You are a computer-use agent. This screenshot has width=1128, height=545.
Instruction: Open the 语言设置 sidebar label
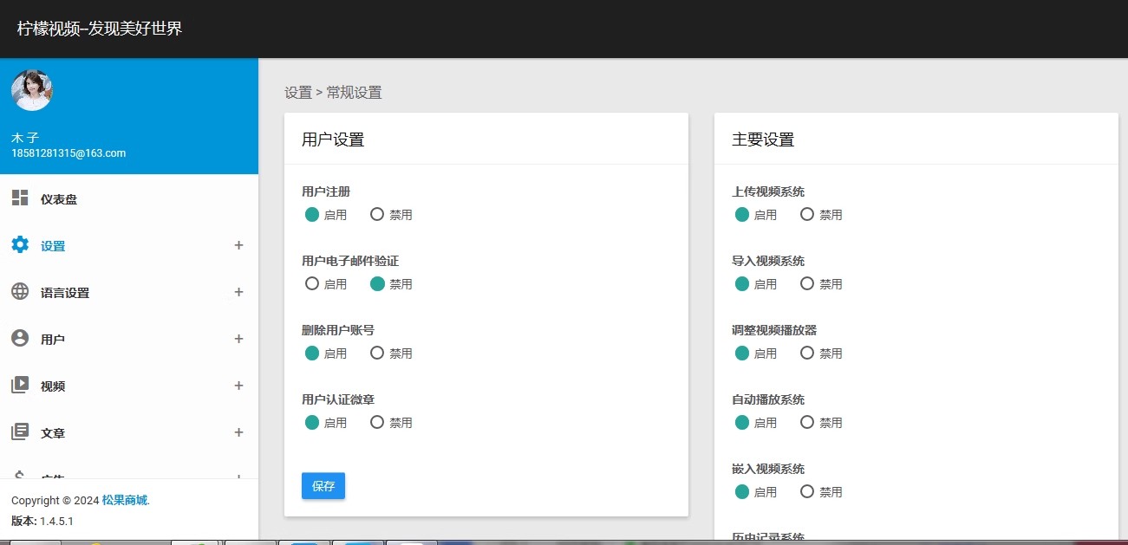pyautogui.click(x=65, y=293)
